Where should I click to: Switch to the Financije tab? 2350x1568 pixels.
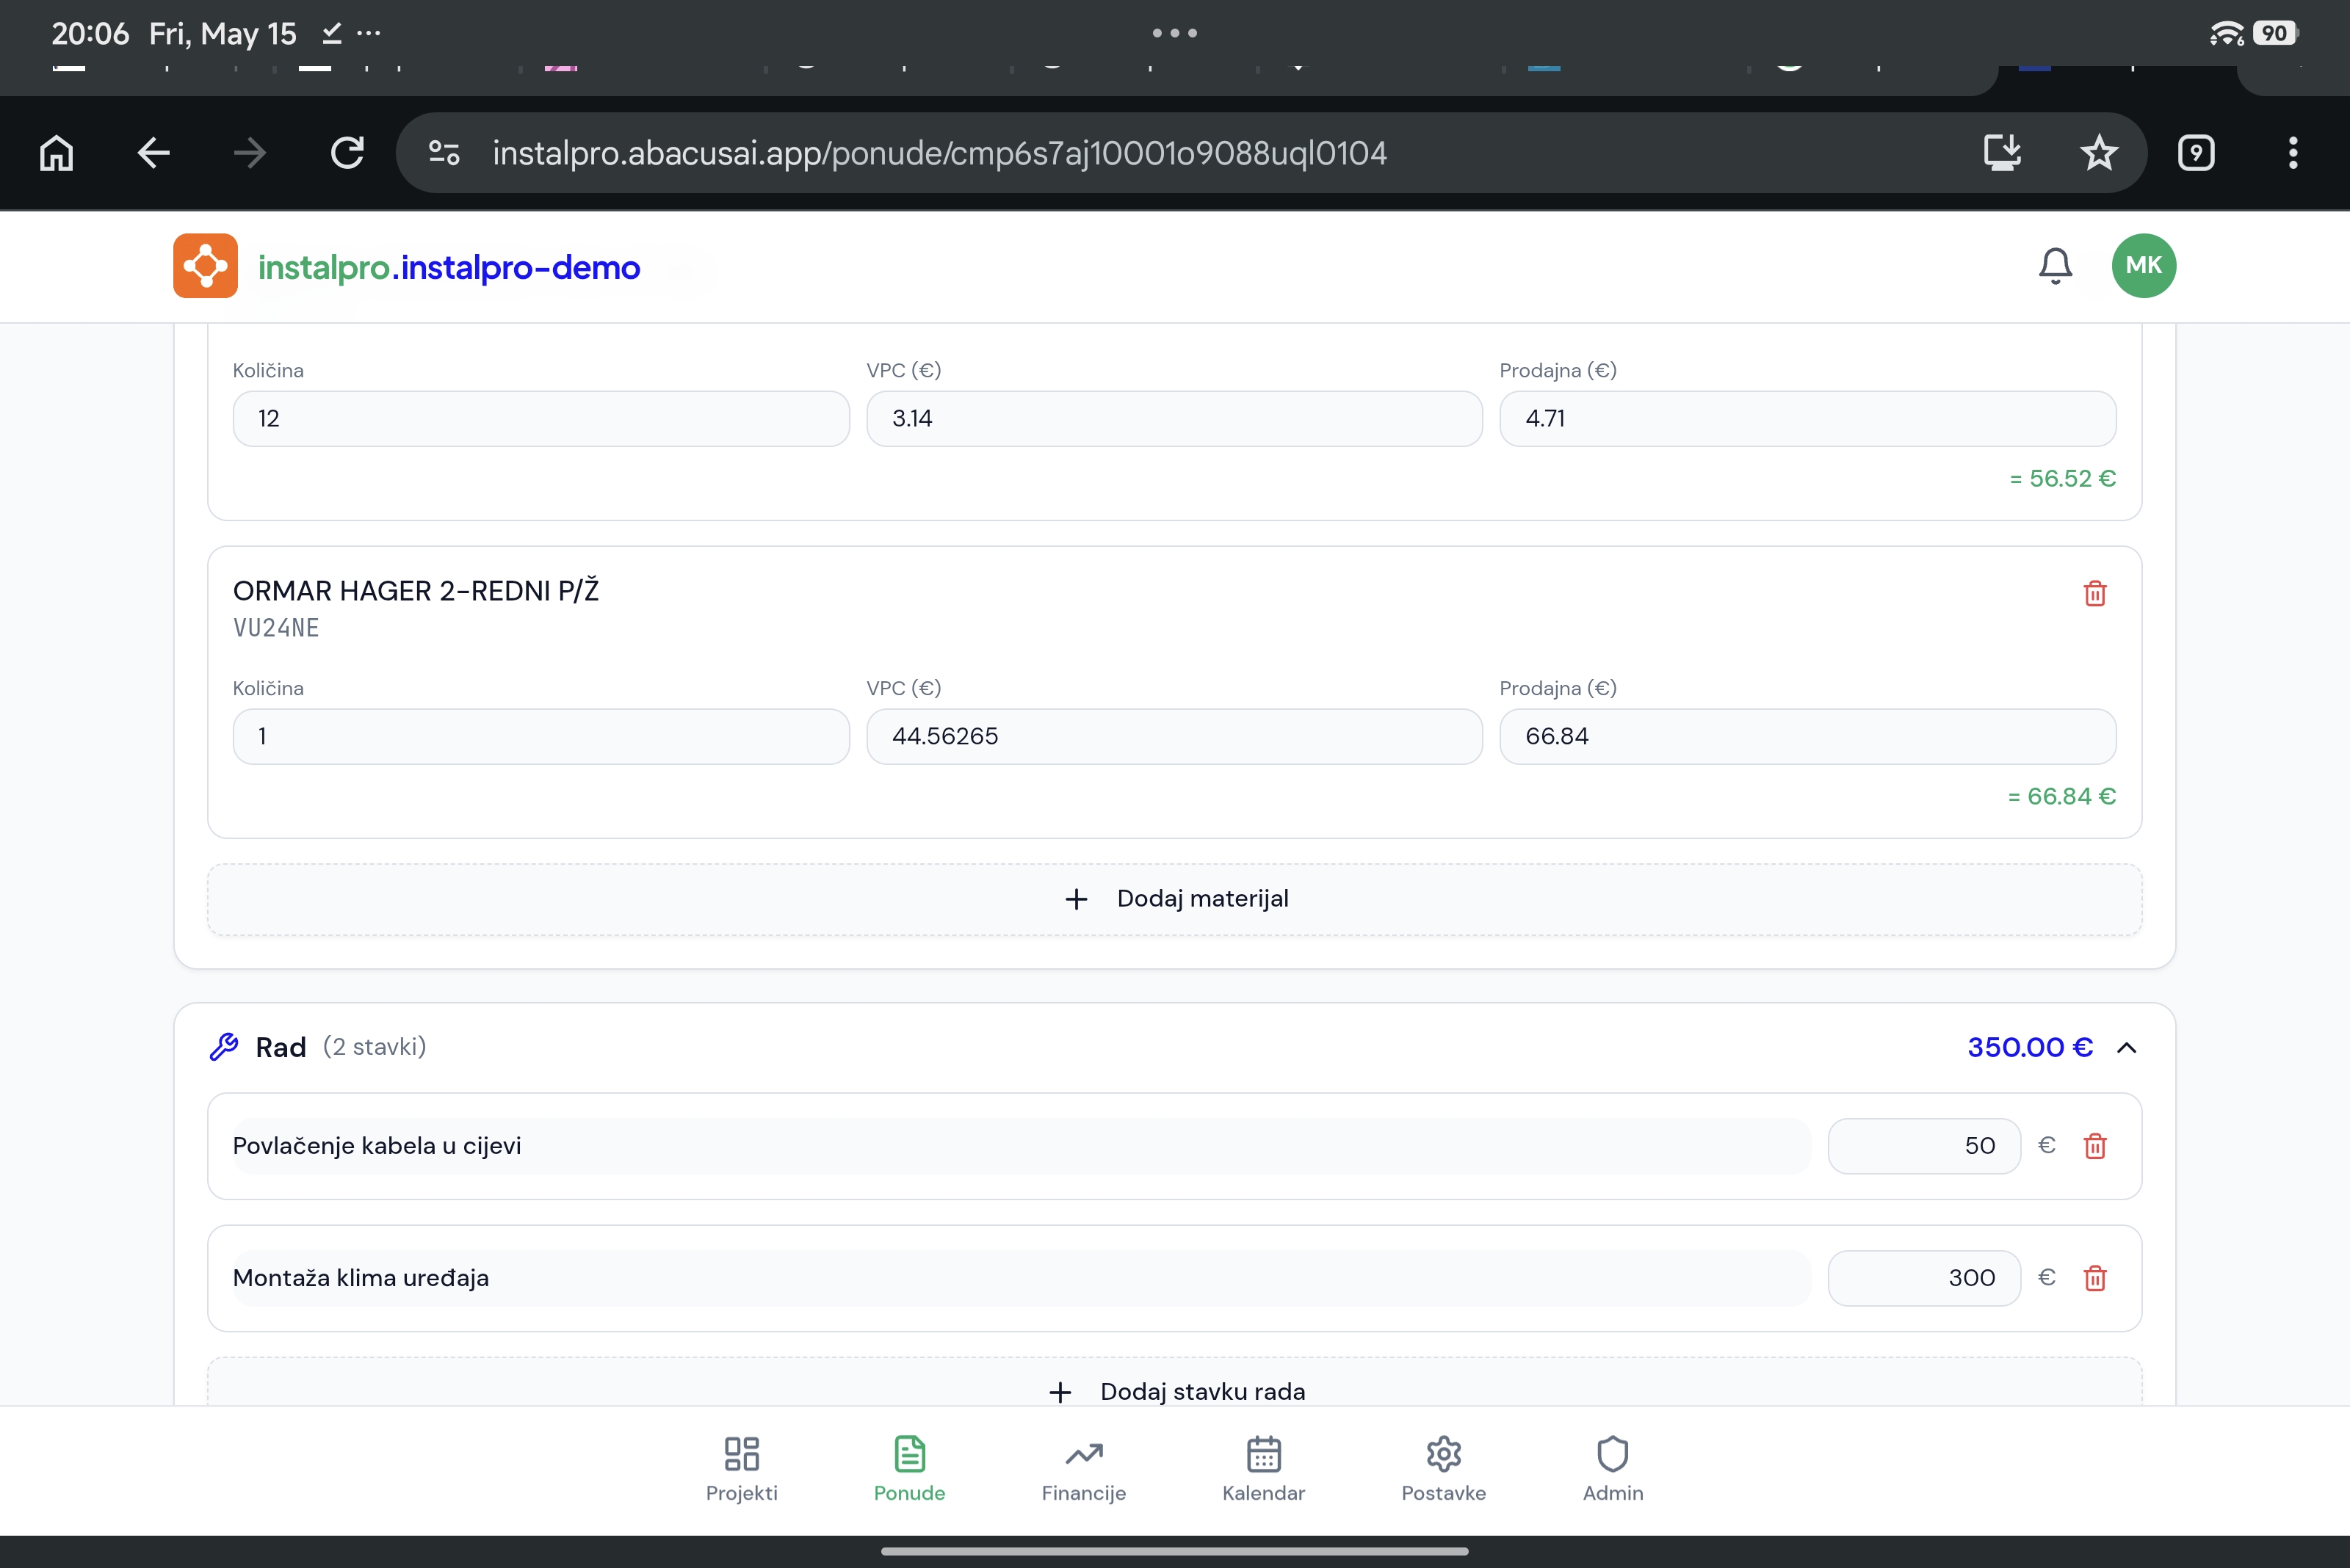(1083, 1469)
